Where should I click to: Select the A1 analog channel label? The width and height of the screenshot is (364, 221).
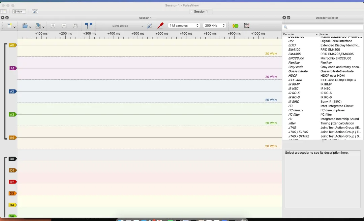click(x=12, y=68)
